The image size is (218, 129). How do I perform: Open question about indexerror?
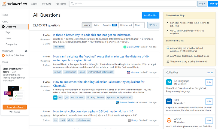click(92, 35)
